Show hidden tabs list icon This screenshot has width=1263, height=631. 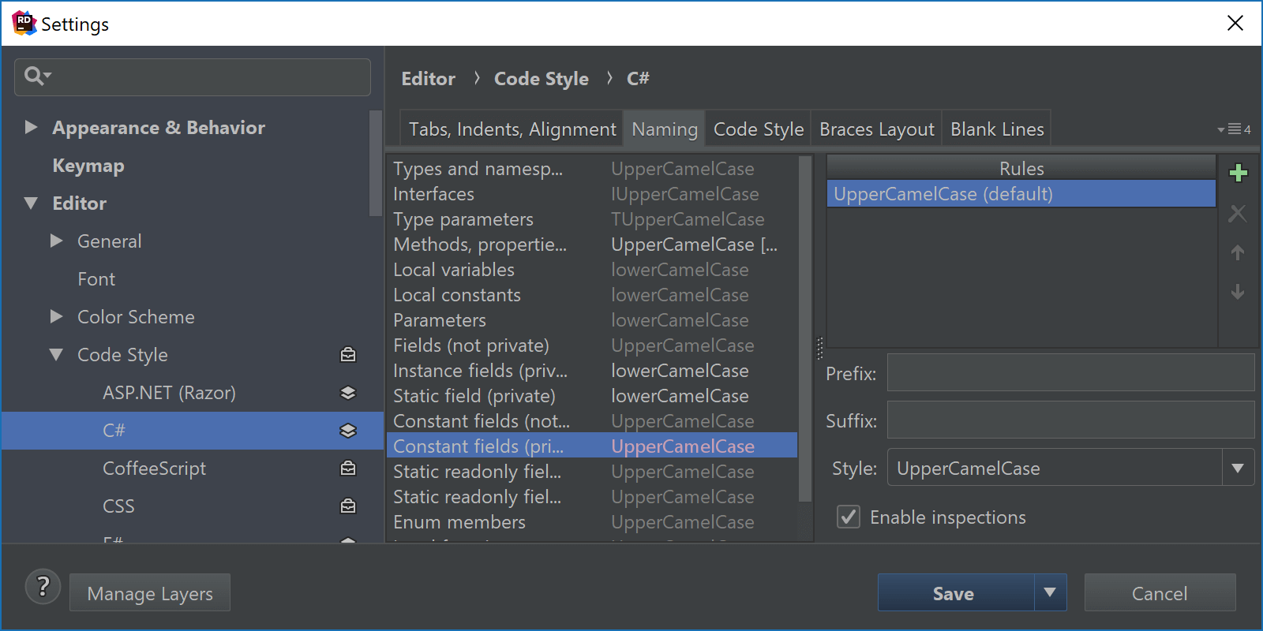1235,129
